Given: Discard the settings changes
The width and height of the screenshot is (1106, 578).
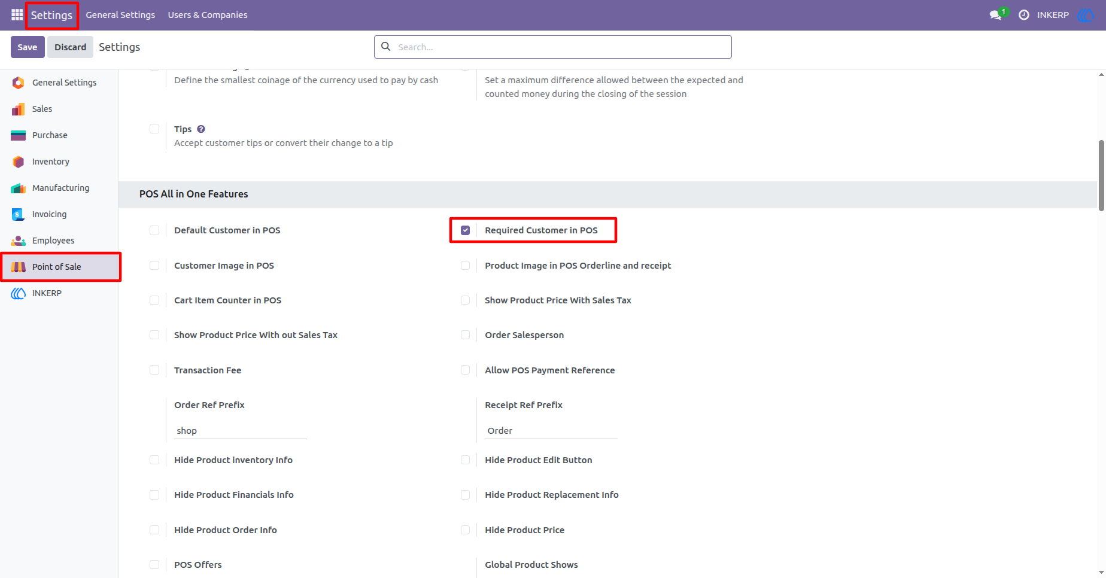Looking at the screenshot, I should (x=71, y=47).
